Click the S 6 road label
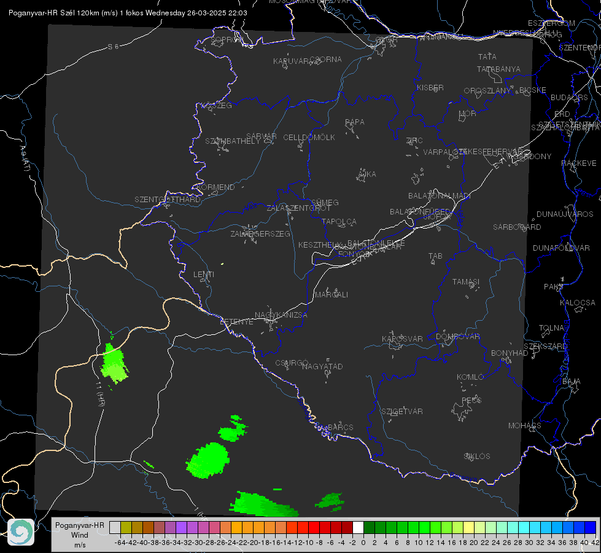Image resolution: width=601 pixels, height=553 pixels. [x=113, y=47]
